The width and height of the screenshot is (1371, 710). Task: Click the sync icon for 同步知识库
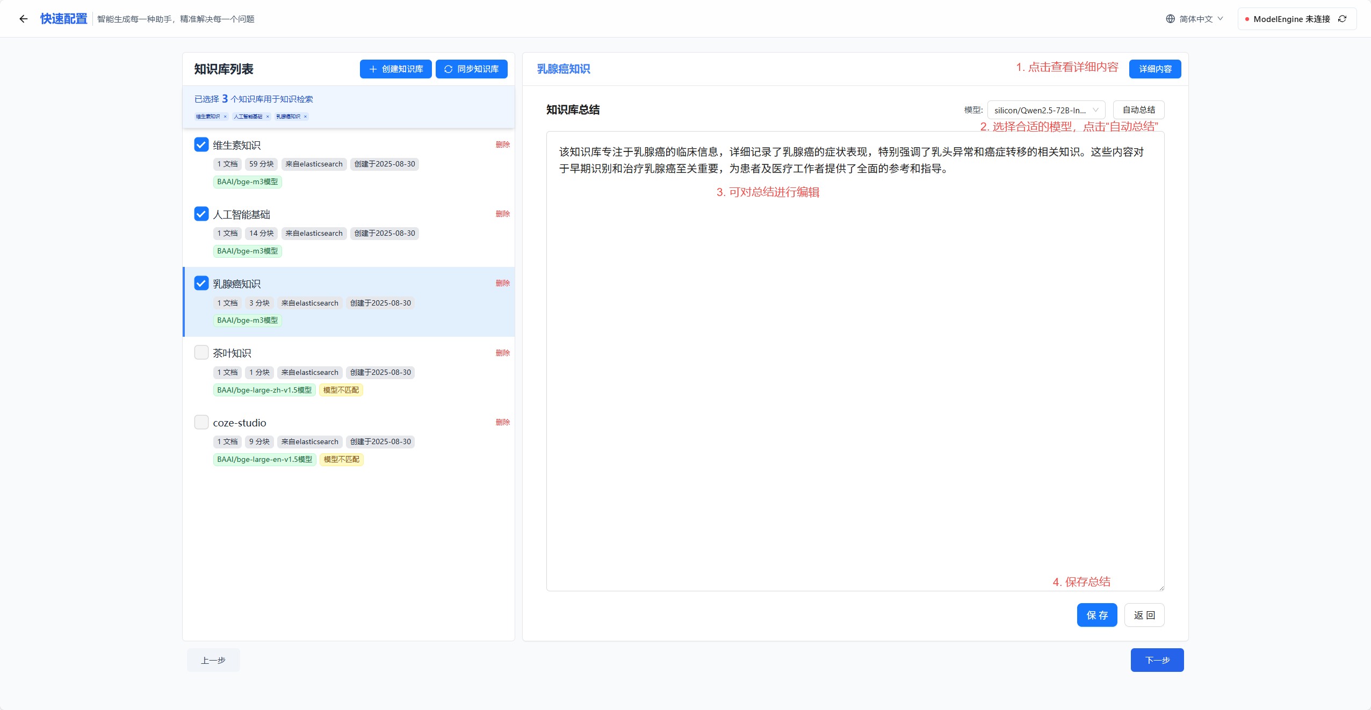tap(448, 69)
